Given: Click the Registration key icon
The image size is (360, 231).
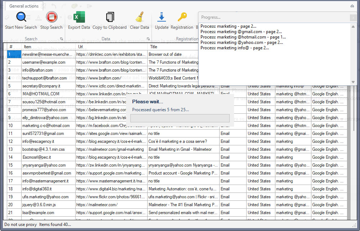Looking at the screenshot, I should click(x=182, y=17).
